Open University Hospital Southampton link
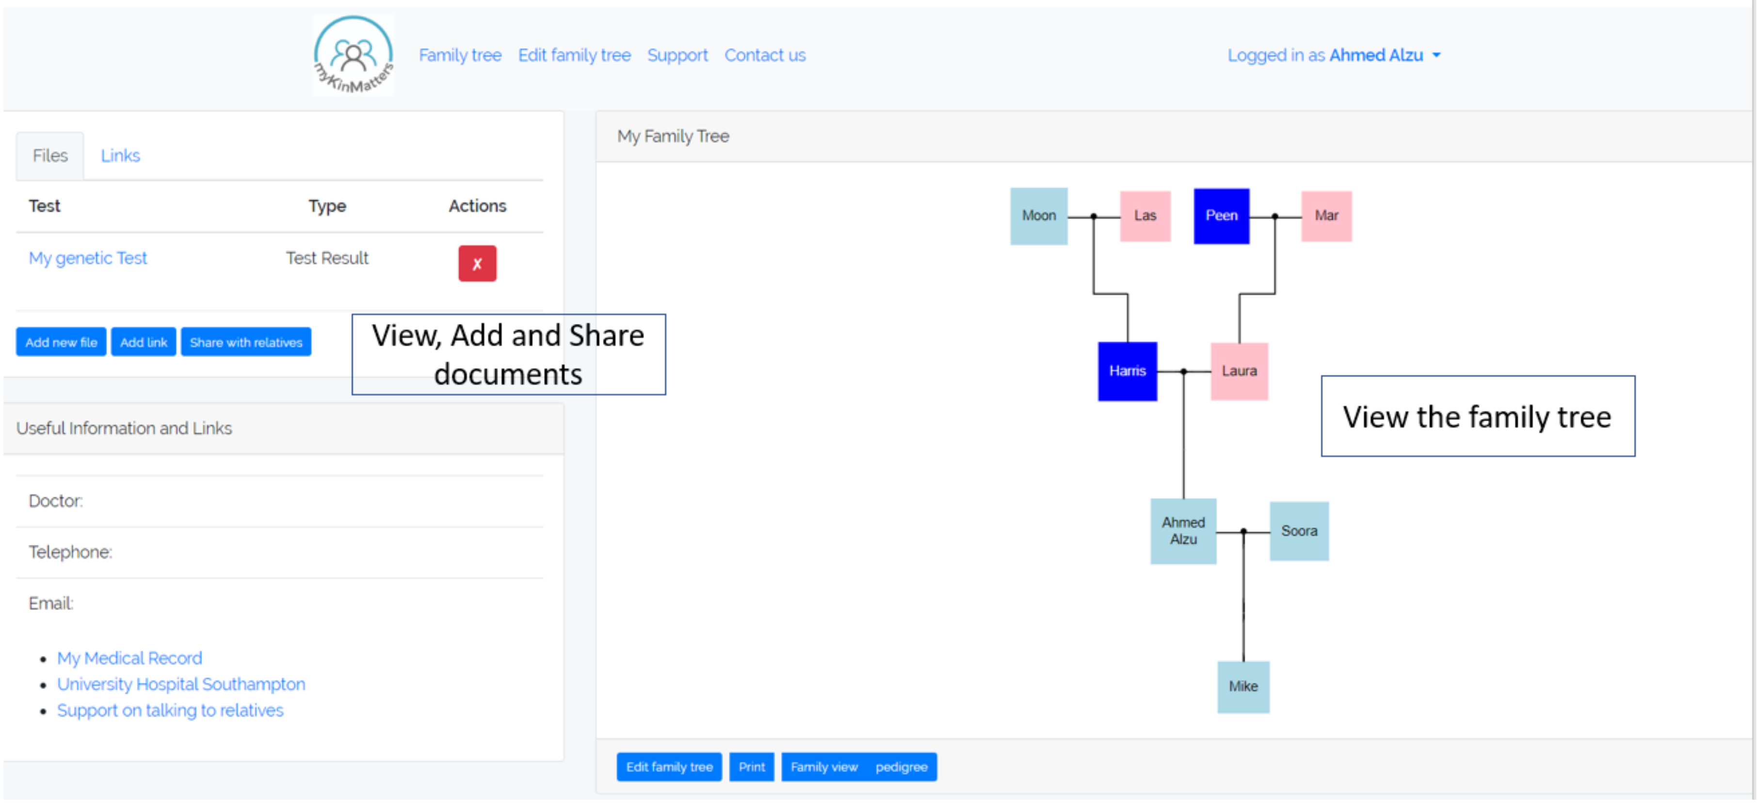The width and height of the screenshot is (1759, 803). 181,684
